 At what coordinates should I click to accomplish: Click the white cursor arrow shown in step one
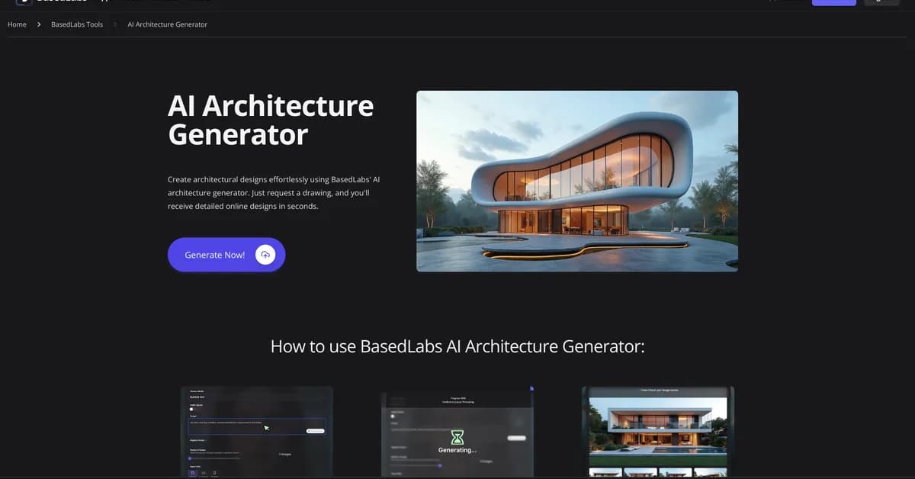point(266,429)
